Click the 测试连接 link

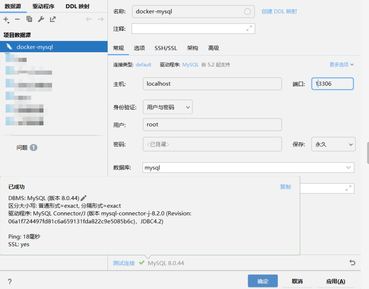coord(124,263)
